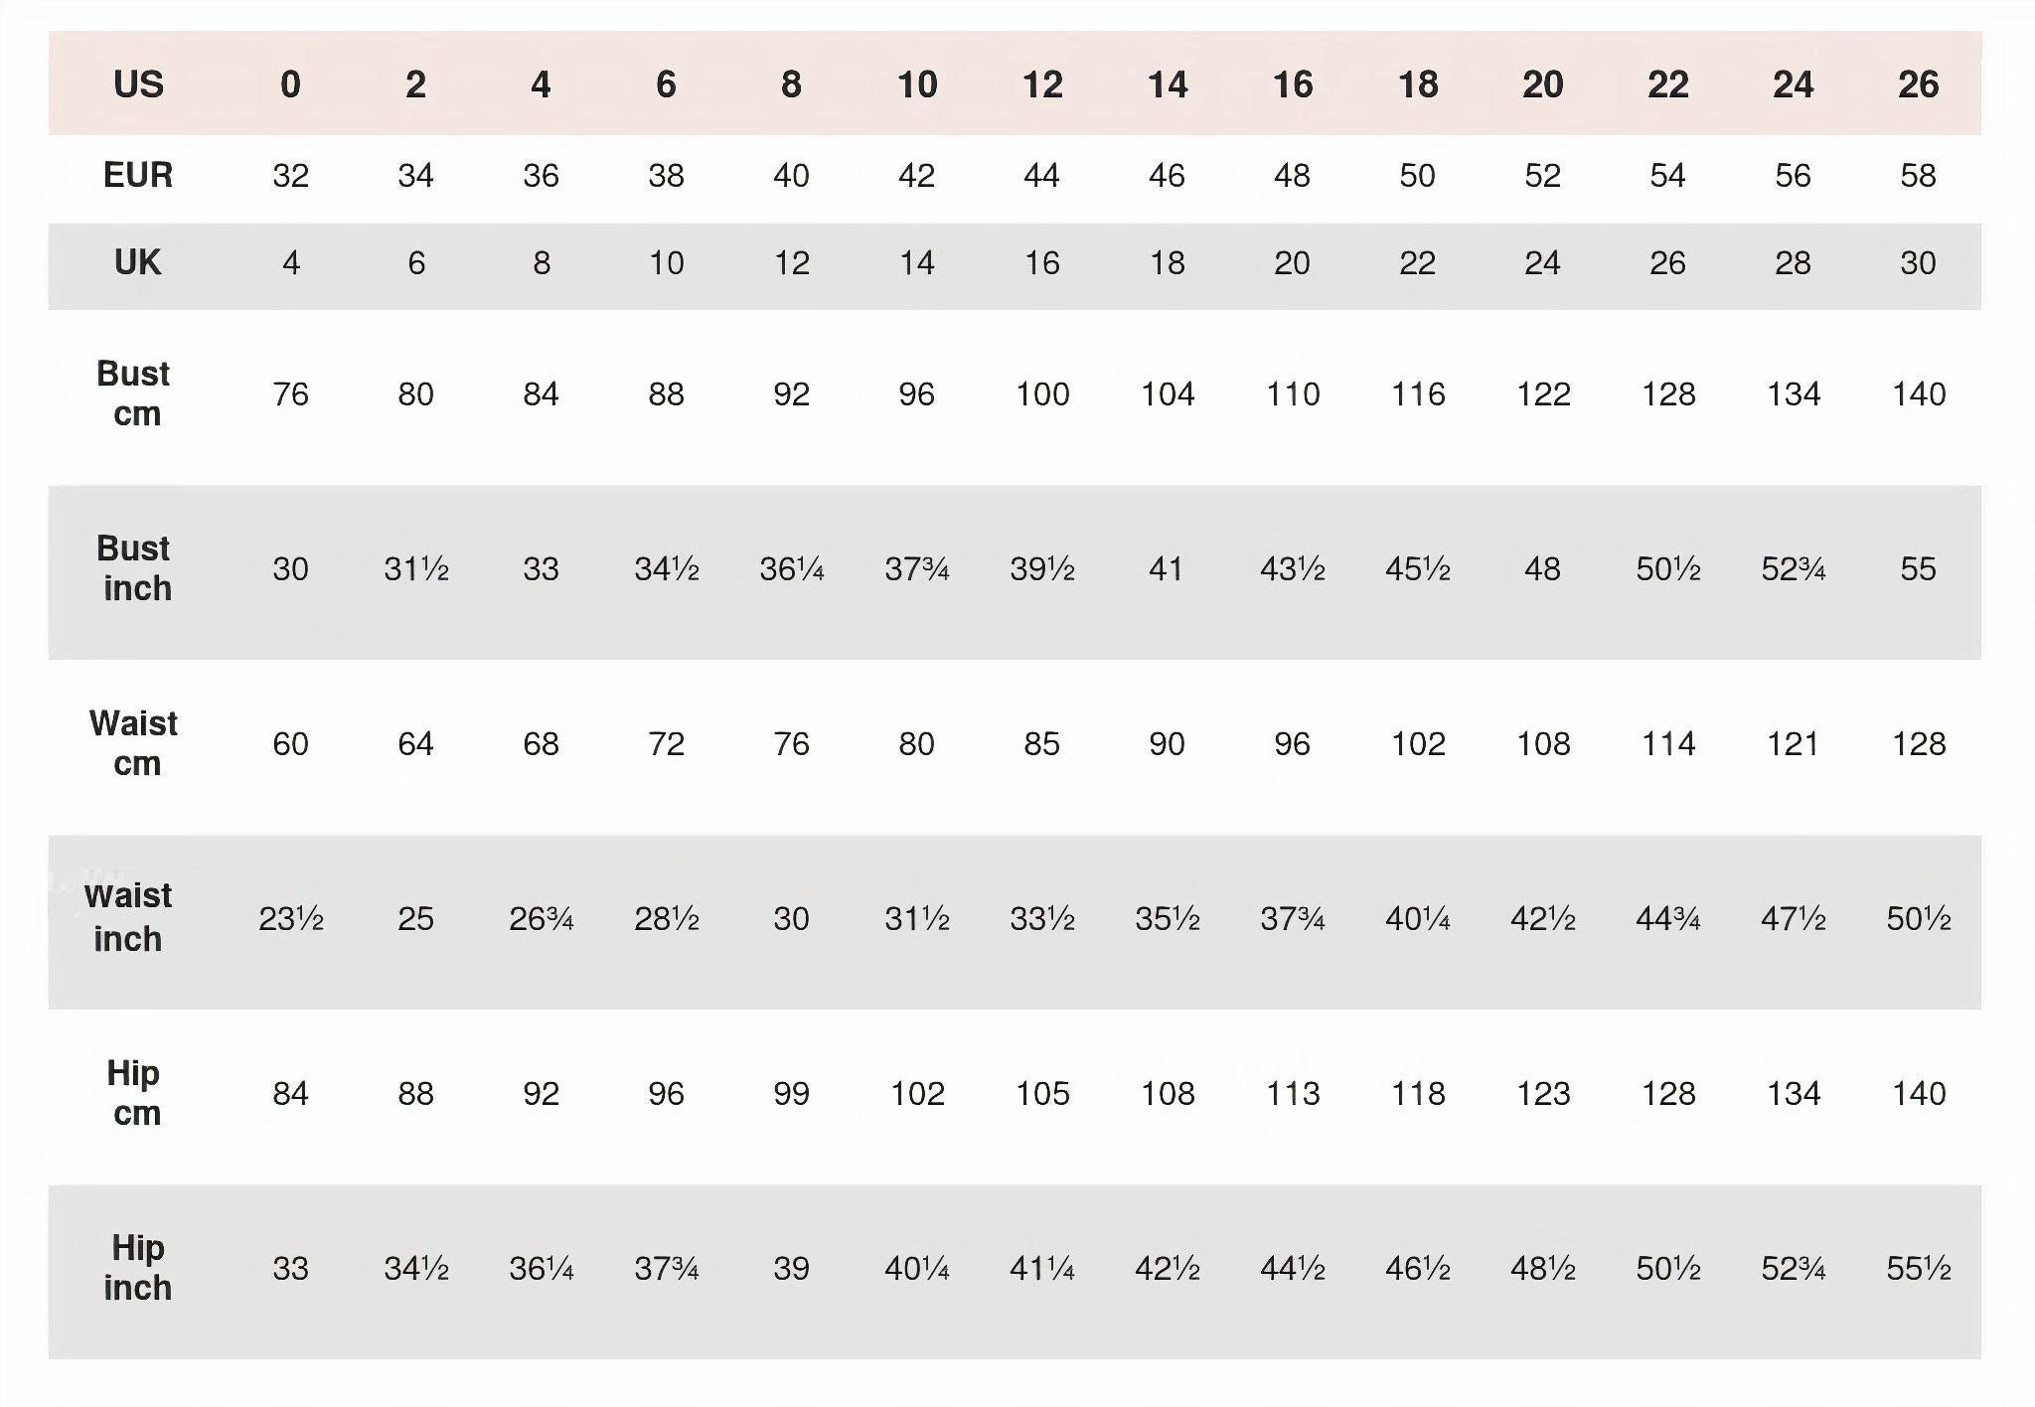Select the 36¼ Bust inch value

(x=791, y=569)
